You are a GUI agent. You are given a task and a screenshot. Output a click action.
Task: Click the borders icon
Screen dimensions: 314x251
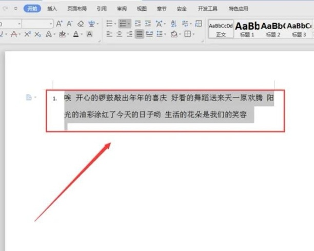187,34
